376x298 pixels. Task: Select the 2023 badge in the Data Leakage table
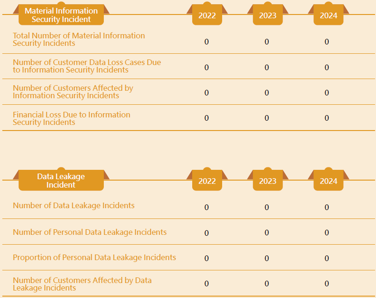[268, 181]
